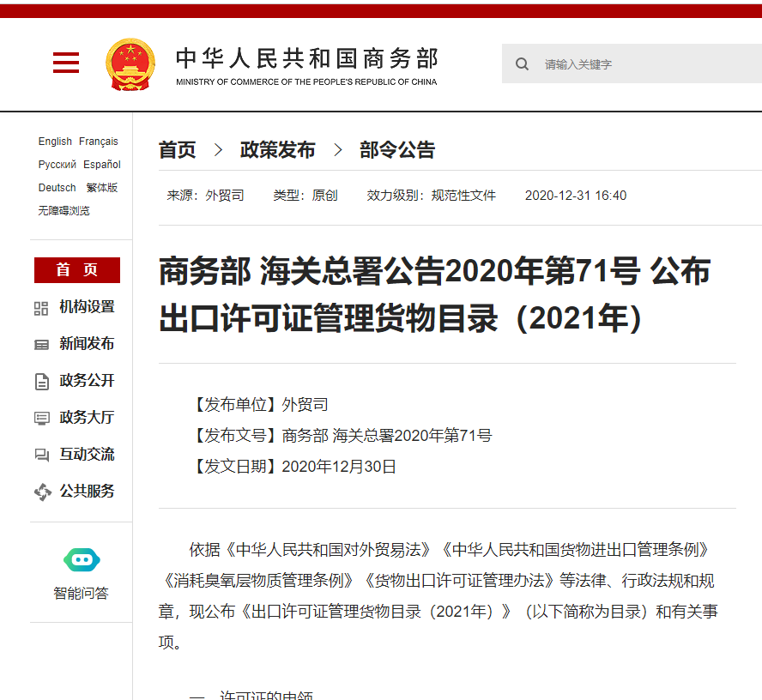Click the 新闻发布 news icon

(x=42, y=345)
